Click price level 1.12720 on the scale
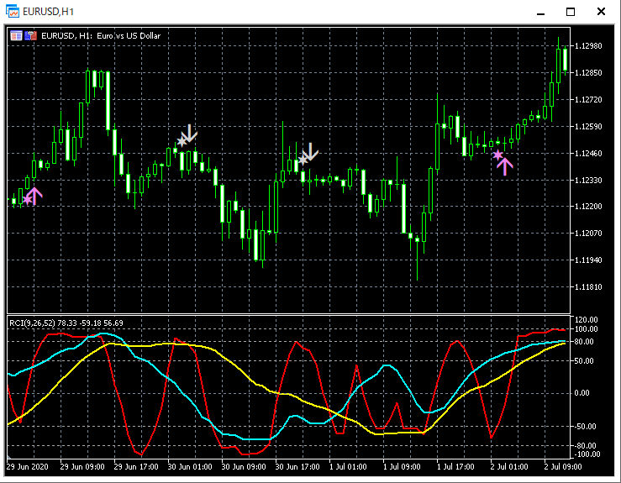The height and width of the screenshot is (483, 621). [588, 100]
